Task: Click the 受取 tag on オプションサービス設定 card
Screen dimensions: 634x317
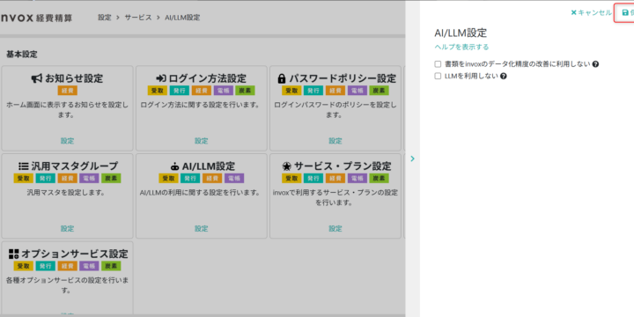Action: (24, 266)
